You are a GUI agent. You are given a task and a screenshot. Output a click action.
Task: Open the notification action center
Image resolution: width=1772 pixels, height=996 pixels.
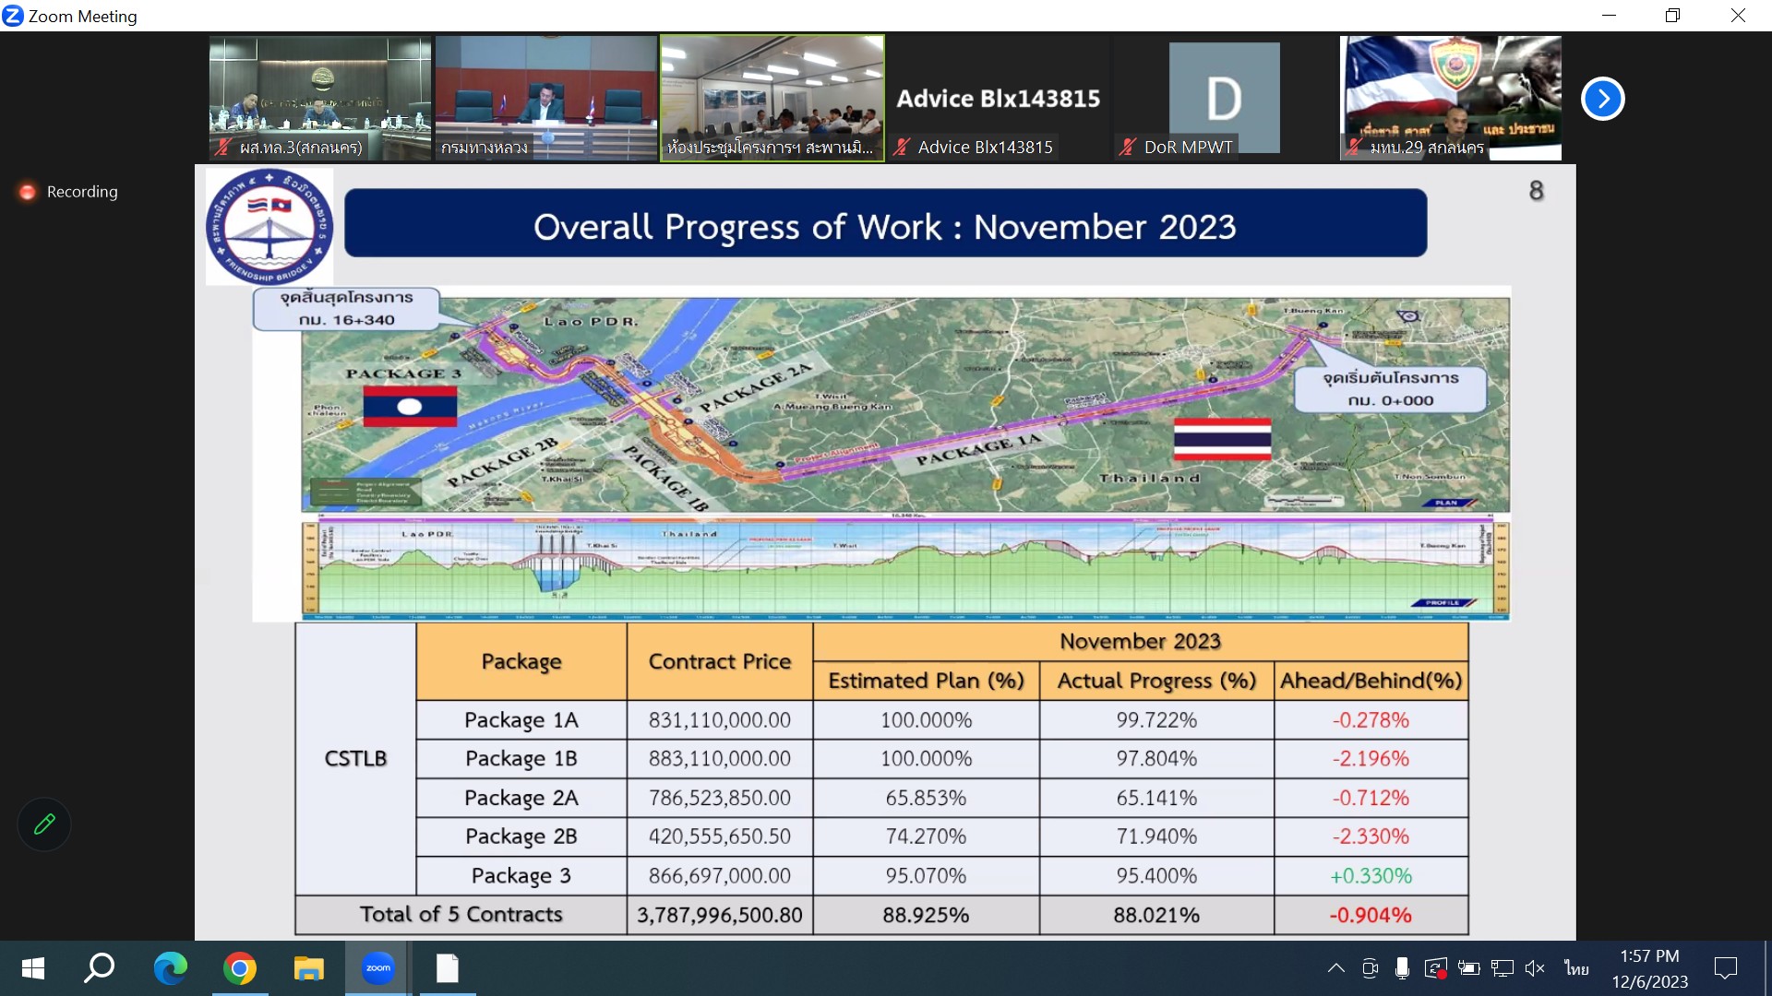pyautogui.click(x=1725, y=968)
